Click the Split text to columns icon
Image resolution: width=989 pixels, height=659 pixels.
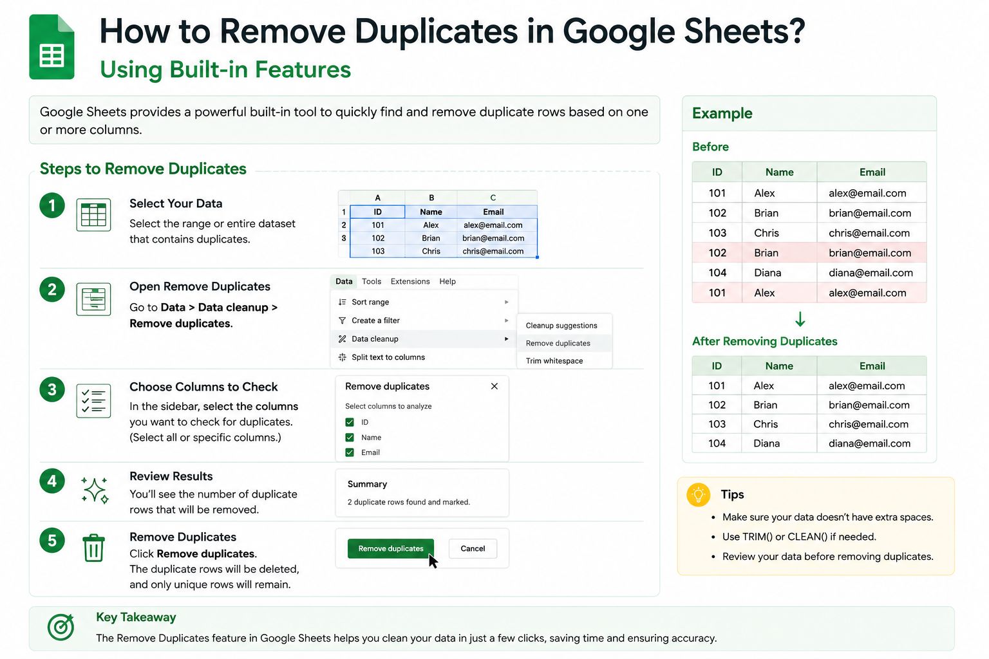coord(342,357)
